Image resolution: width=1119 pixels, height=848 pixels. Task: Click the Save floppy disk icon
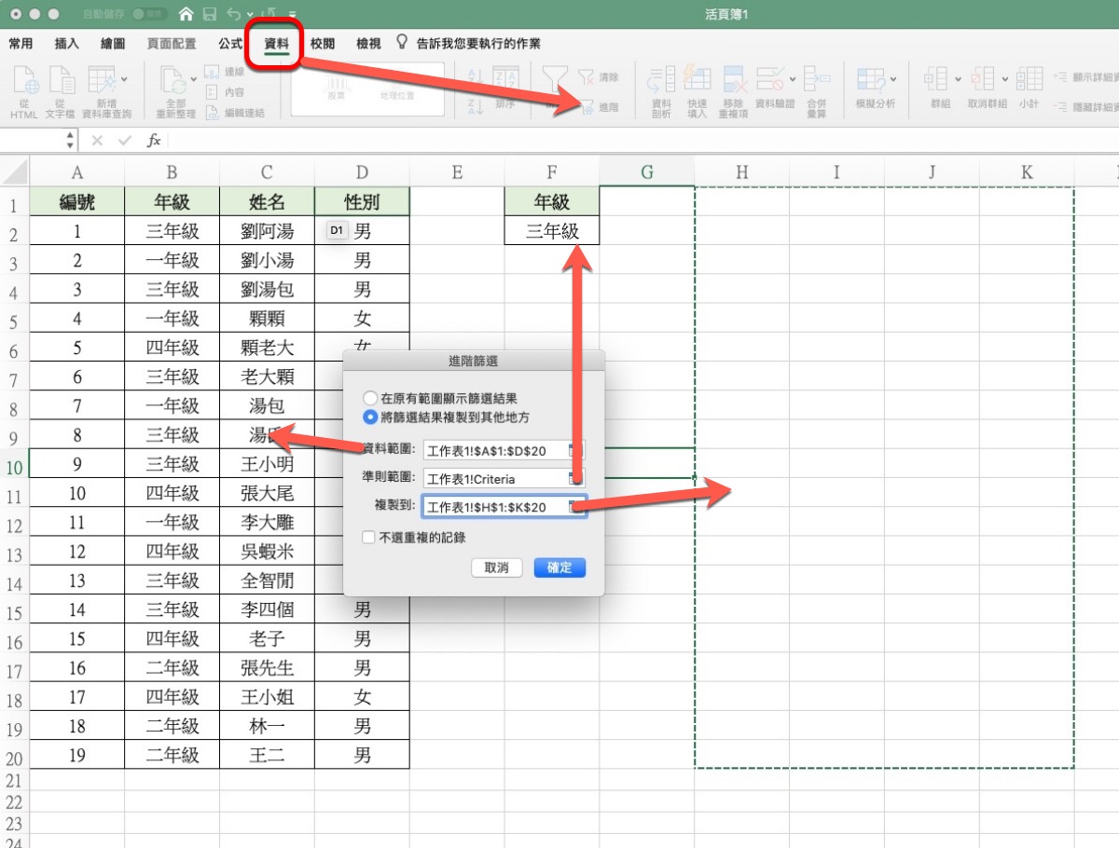[x=210, y=15]
